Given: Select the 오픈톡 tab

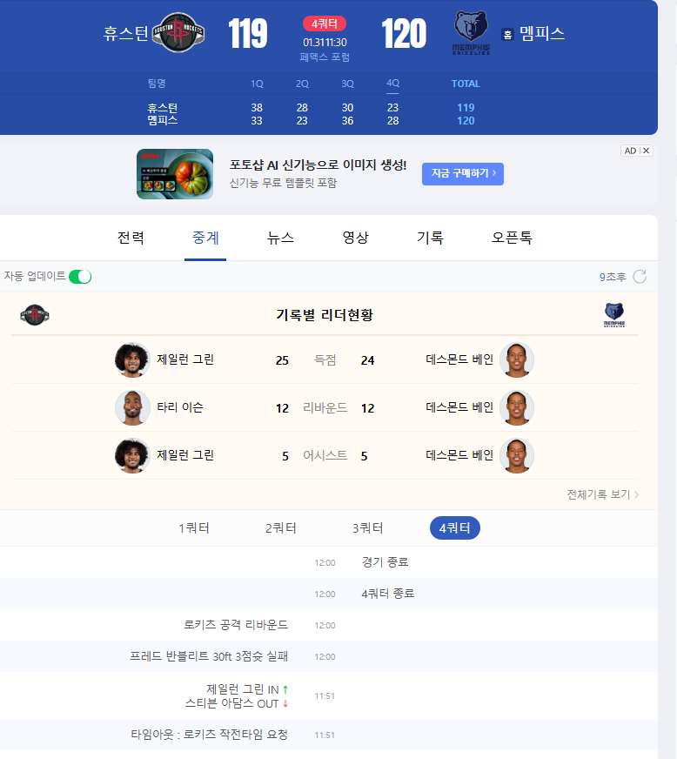Looking at the screenshot, I should [512, 238].
